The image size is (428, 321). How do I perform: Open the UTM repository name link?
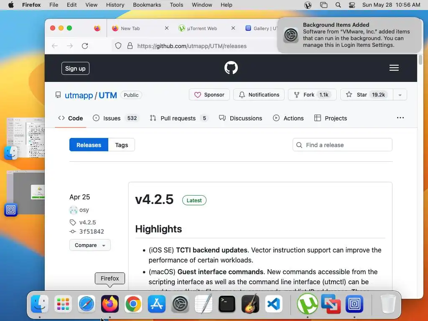click(108, 95)
